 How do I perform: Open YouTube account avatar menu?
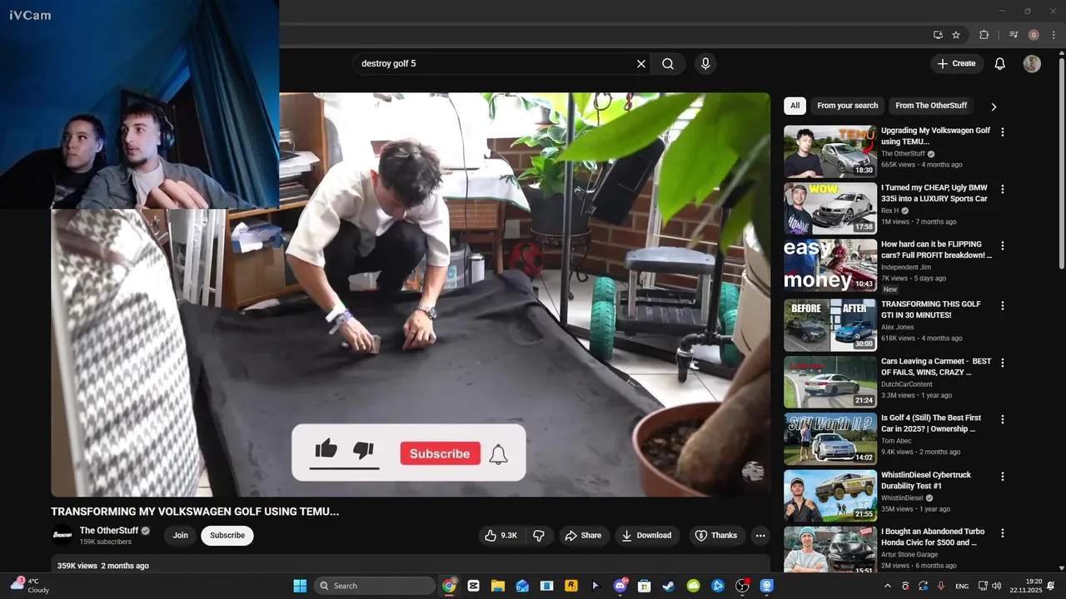point(1032,63)
